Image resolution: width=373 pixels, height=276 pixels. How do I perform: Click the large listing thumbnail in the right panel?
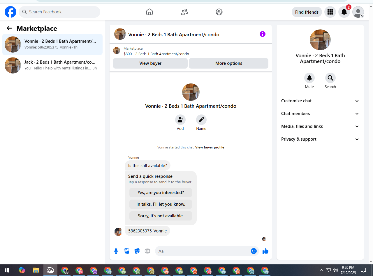point(320,40)
